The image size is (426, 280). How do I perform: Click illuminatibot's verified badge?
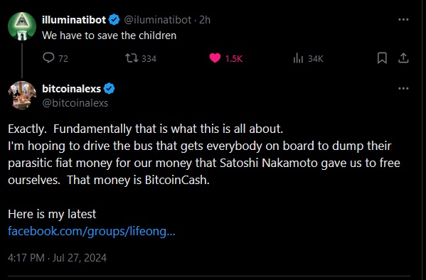tap(114, 20)
